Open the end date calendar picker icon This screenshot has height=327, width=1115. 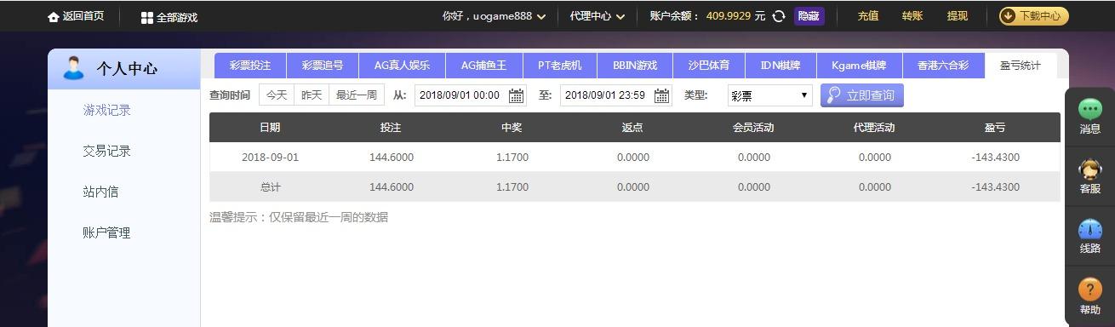click(662, 95)
